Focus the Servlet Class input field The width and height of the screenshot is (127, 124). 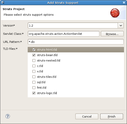tap(63, 34)
